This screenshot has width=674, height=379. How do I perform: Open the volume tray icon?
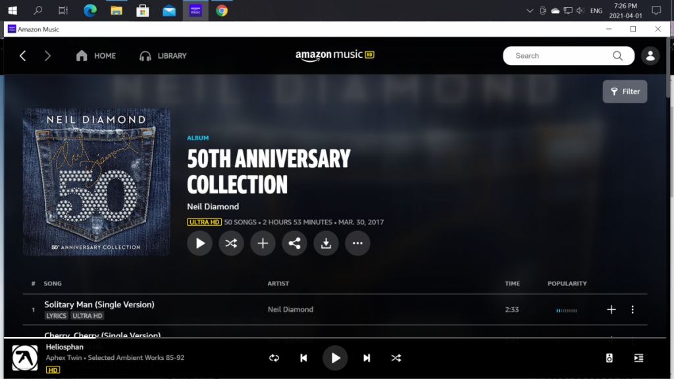coord(581,11)
